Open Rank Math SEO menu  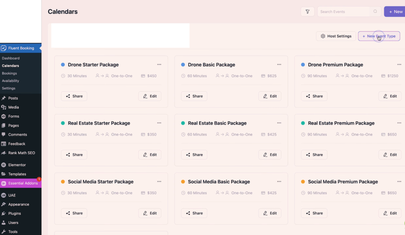(x=21, y=153)
